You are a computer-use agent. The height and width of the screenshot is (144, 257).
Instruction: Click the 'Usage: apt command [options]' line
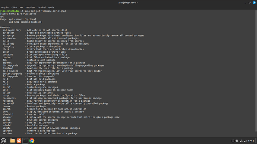click(18, 19)
